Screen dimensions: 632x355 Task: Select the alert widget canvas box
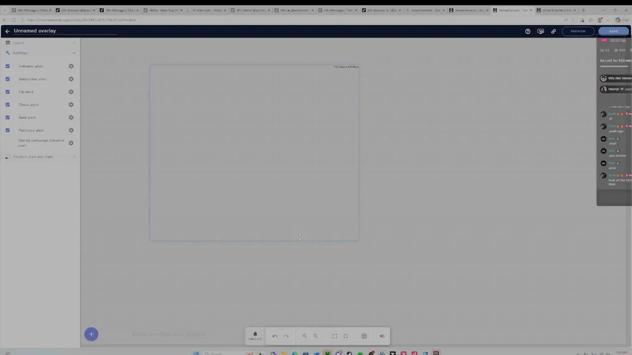[255, 153]
